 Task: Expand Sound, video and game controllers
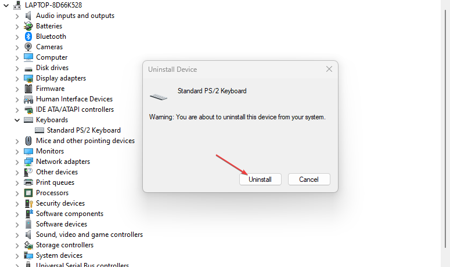pyautogui.click(x=17, y=235)
